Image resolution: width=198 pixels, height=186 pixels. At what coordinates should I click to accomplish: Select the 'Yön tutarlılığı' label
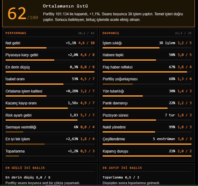pyautogui.click(x=113, y=91)
